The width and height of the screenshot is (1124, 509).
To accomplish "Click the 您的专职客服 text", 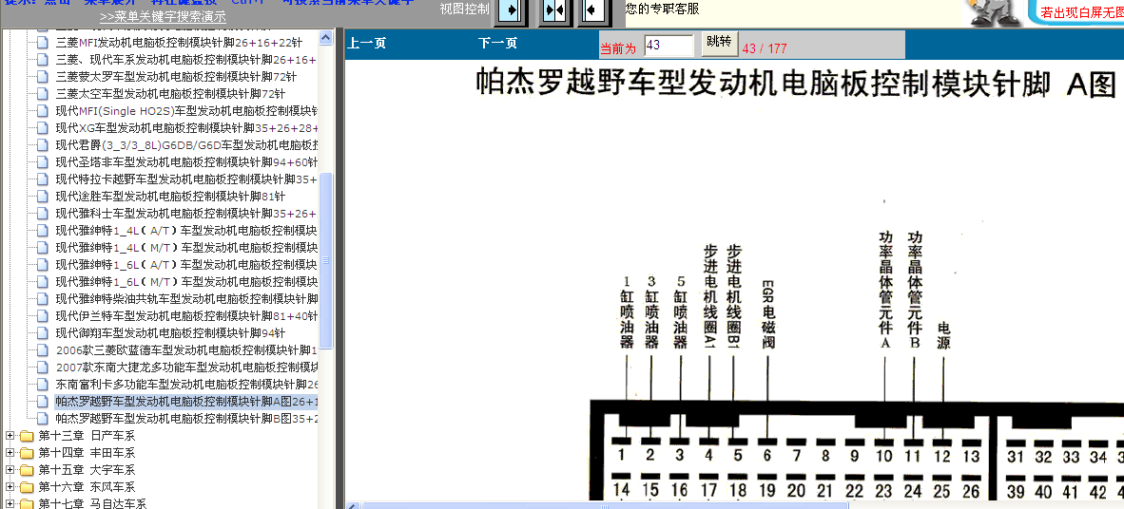I will click(x=662, y=9).
